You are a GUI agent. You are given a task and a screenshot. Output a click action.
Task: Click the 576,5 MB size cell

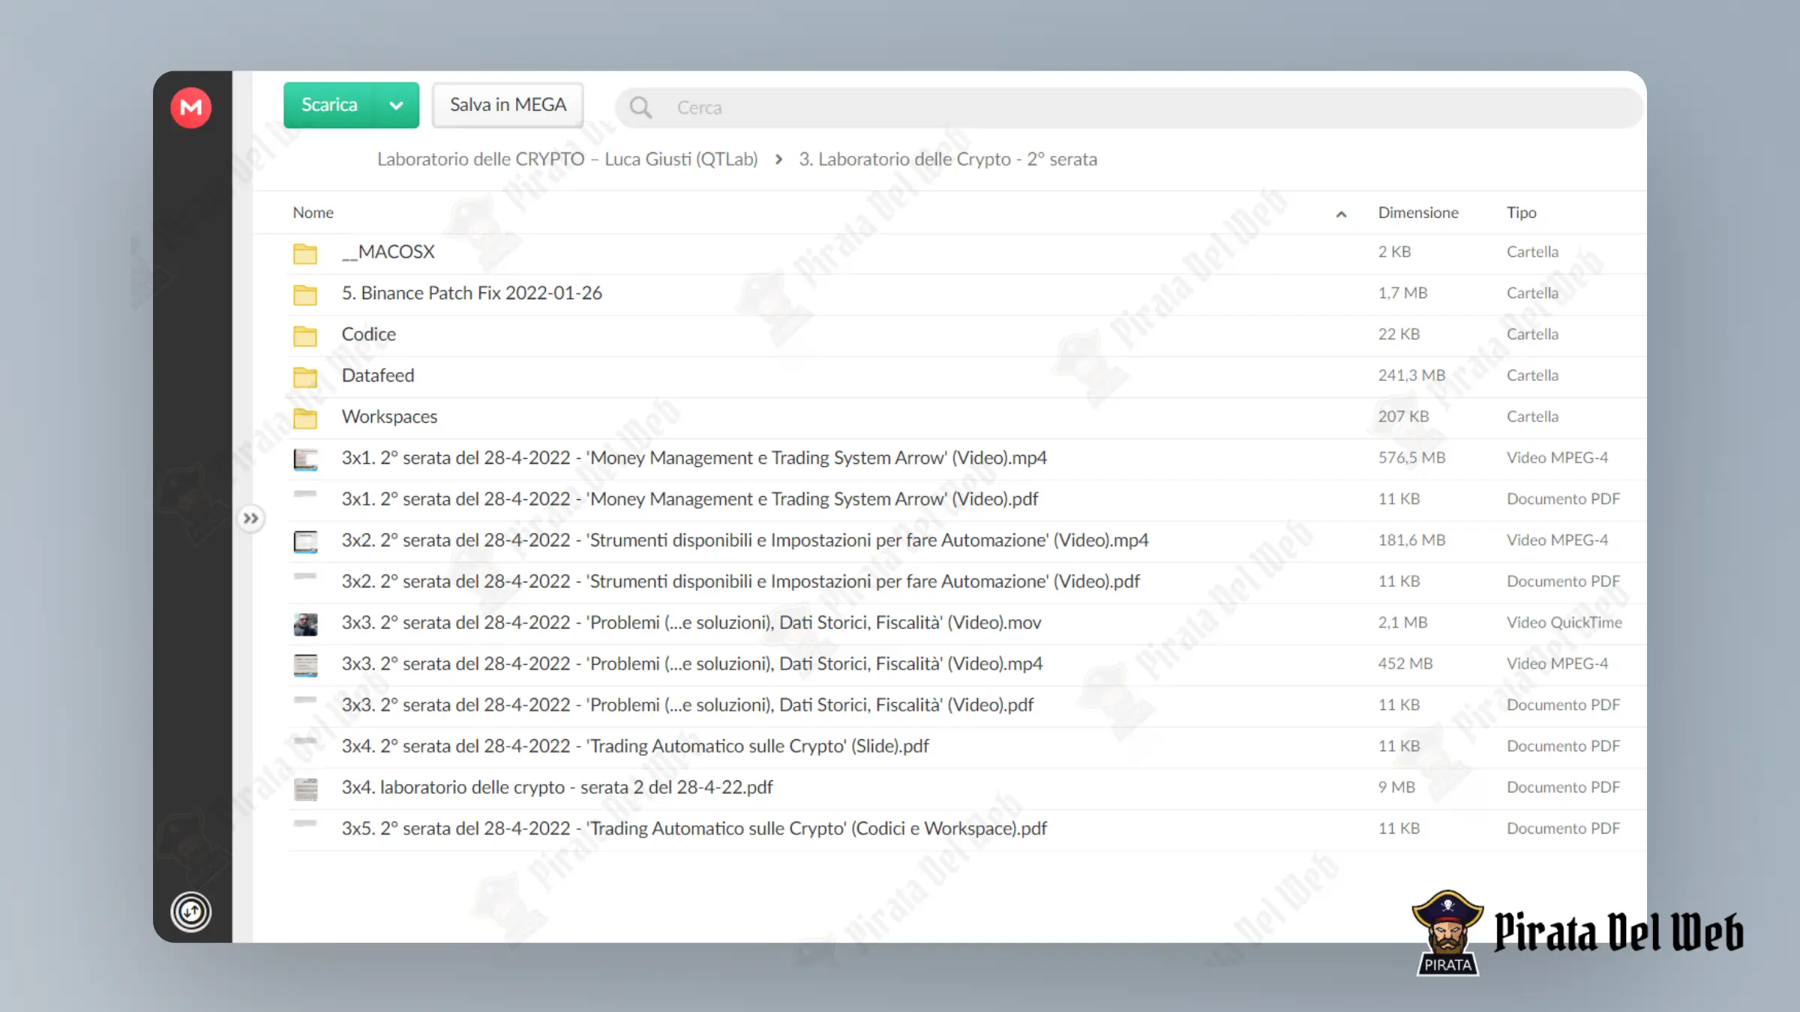tap(1411, 458)
